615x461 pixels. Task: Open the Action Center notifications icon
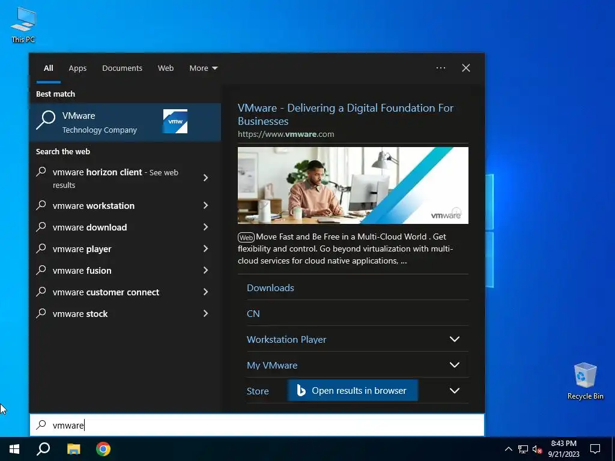(595, 449)
